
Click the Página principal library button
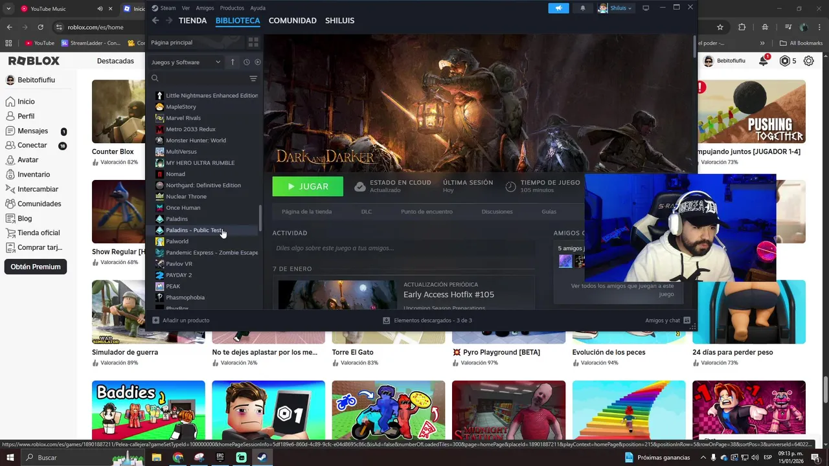(194, 42)
